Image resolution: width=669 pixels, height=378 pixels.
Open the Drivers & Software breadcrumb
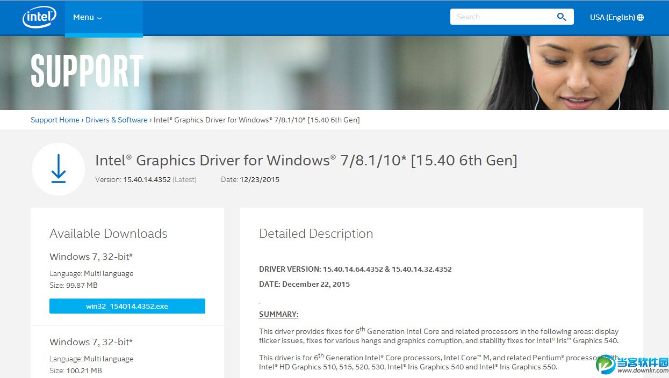click(117, 120)
